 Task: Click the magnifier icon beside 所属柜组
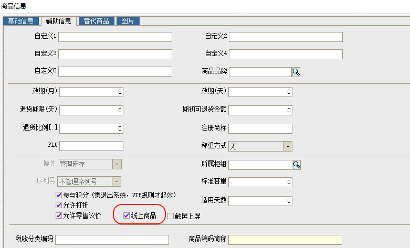297,165
